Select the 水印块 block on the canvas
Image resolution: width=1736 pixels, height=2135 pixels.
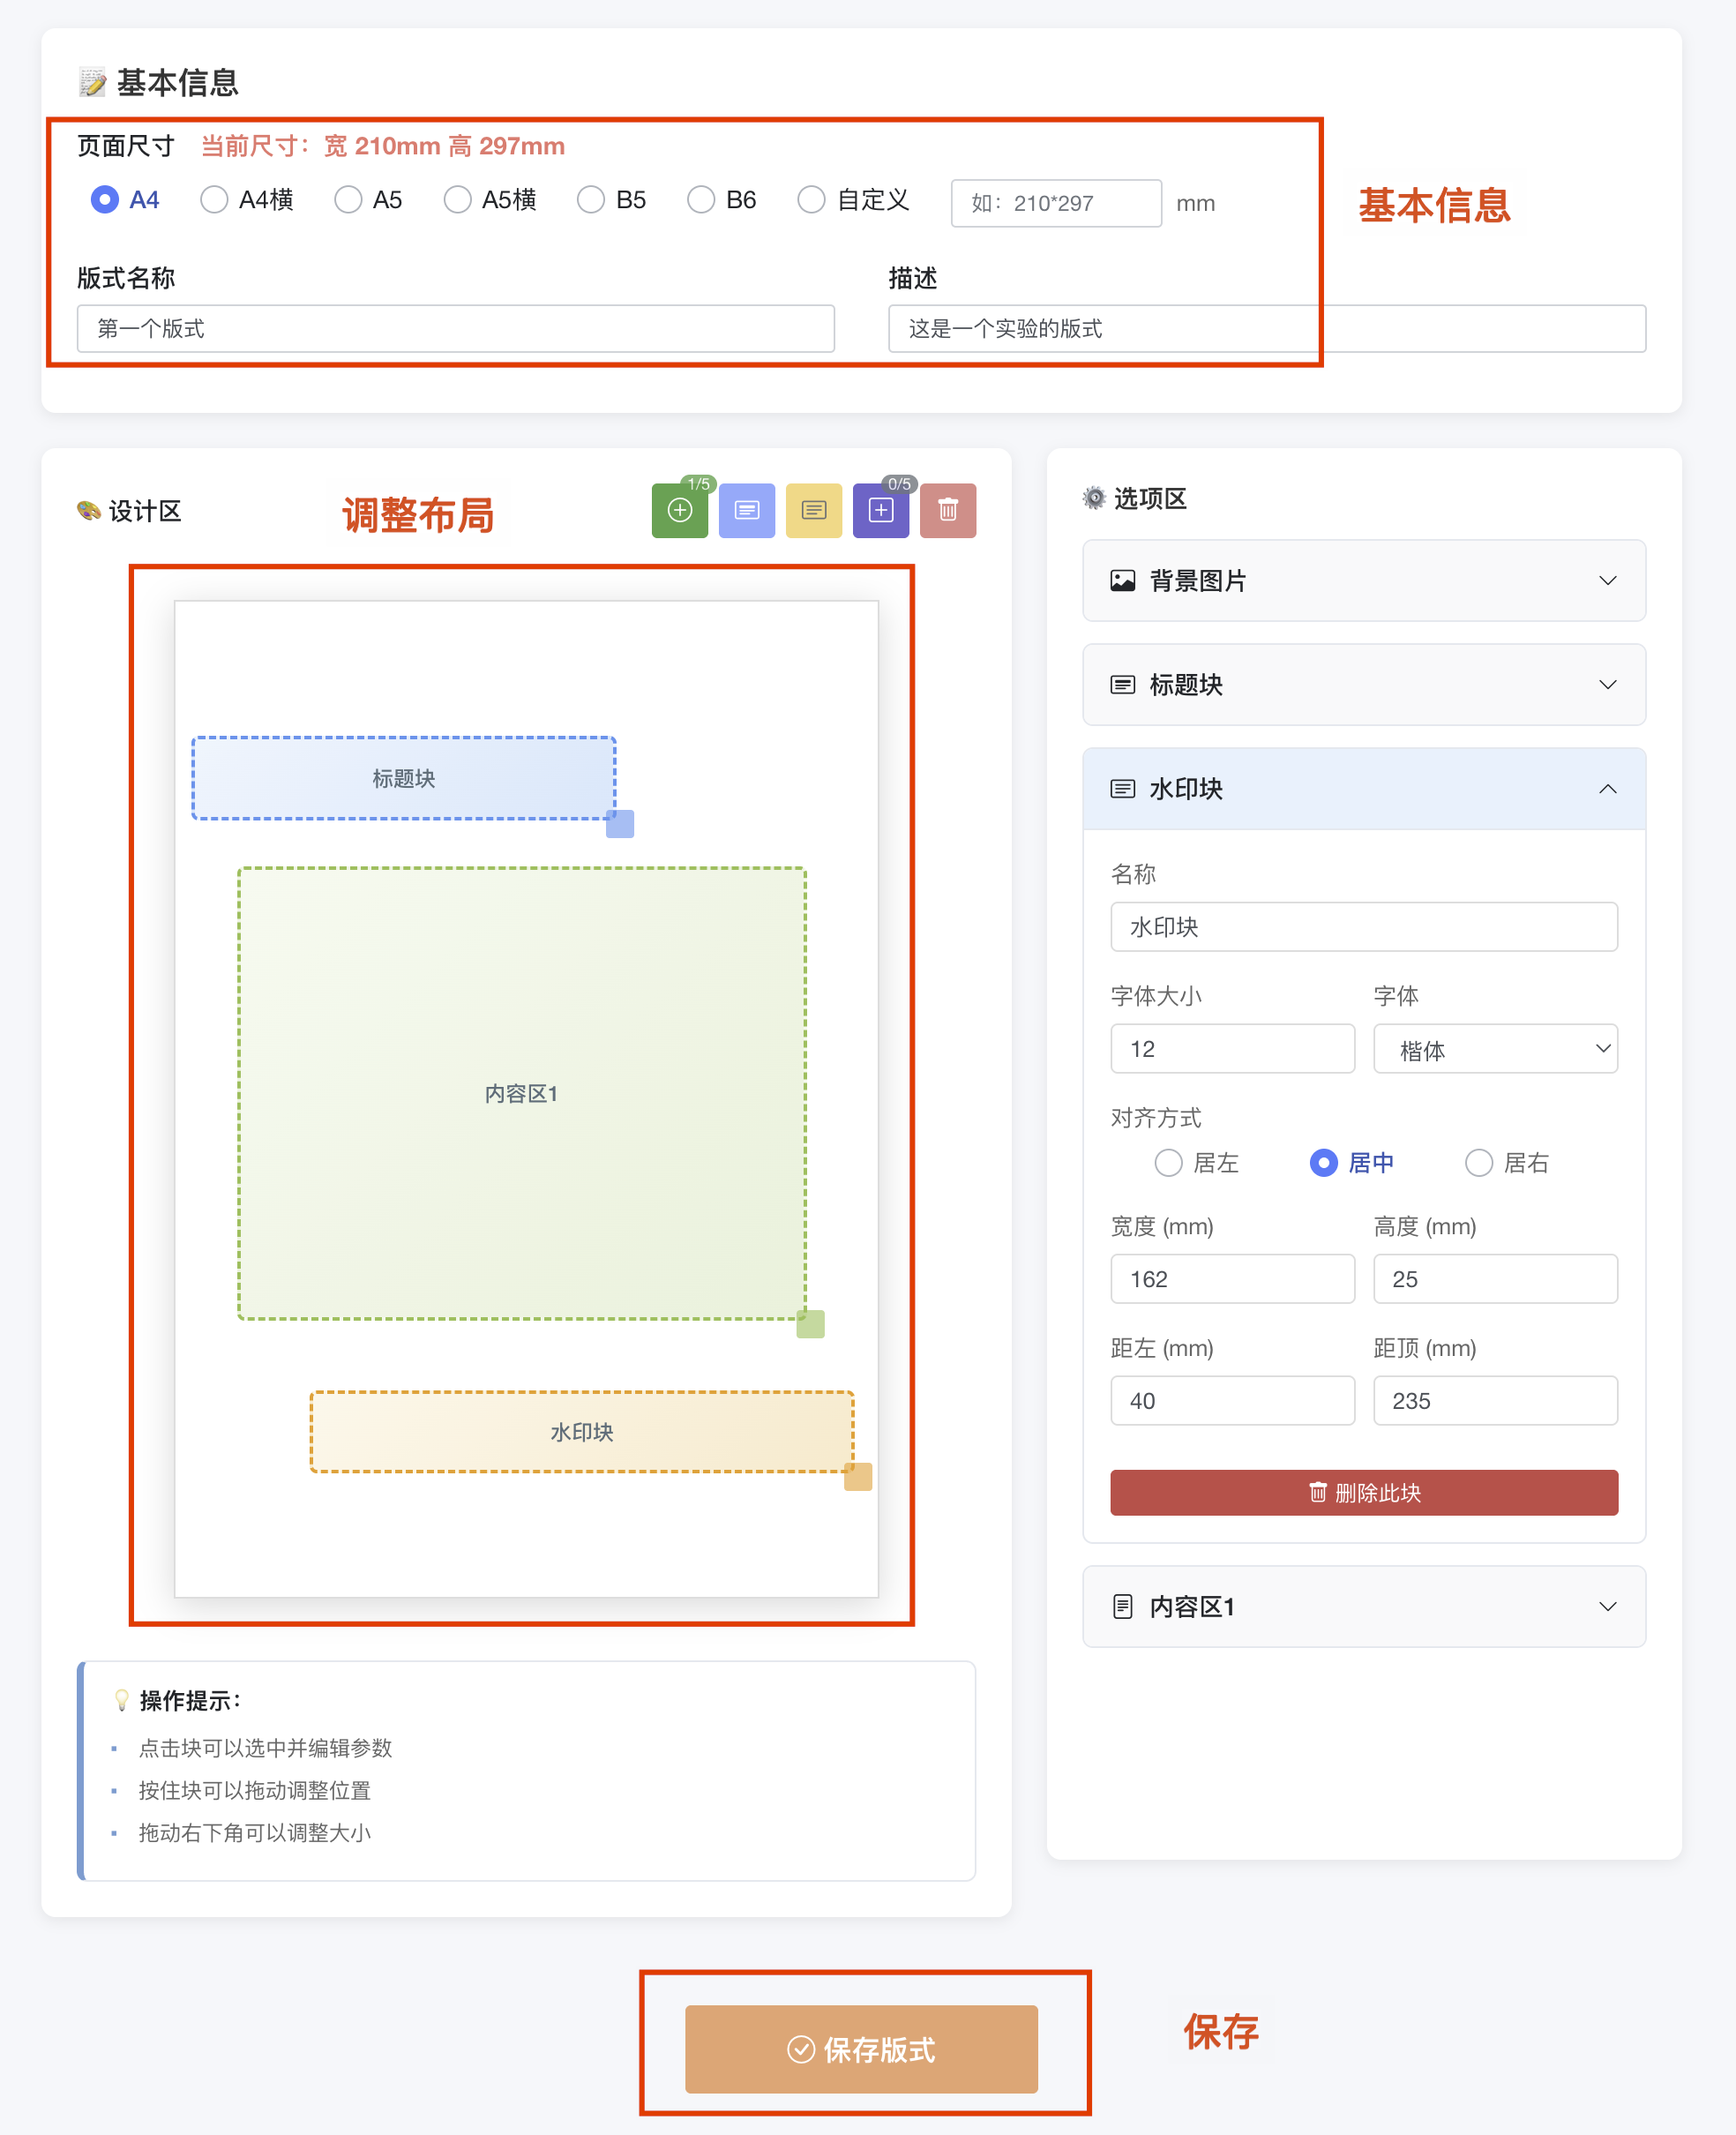pos(582,1431)
